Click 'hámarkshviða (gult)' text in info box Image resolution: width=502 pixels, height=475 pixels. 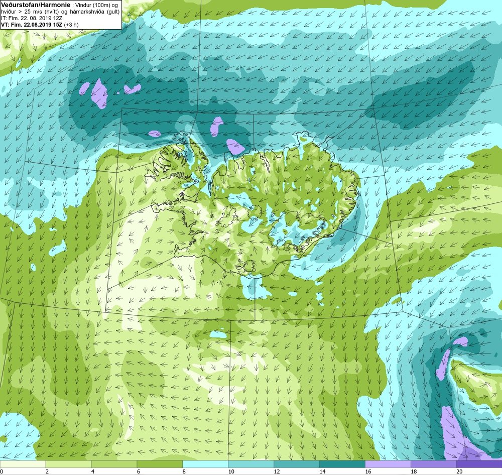[94, 12]
